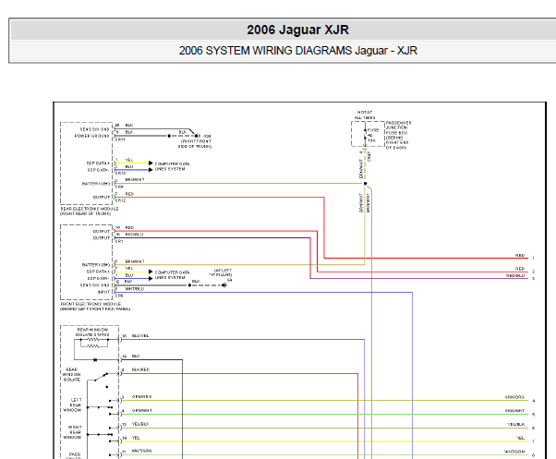Select "COMPUTER DATA LINES SYSTEM" beside front module
Screen dimensions: 556x459
pyautogui.click(x=173, y=275)
